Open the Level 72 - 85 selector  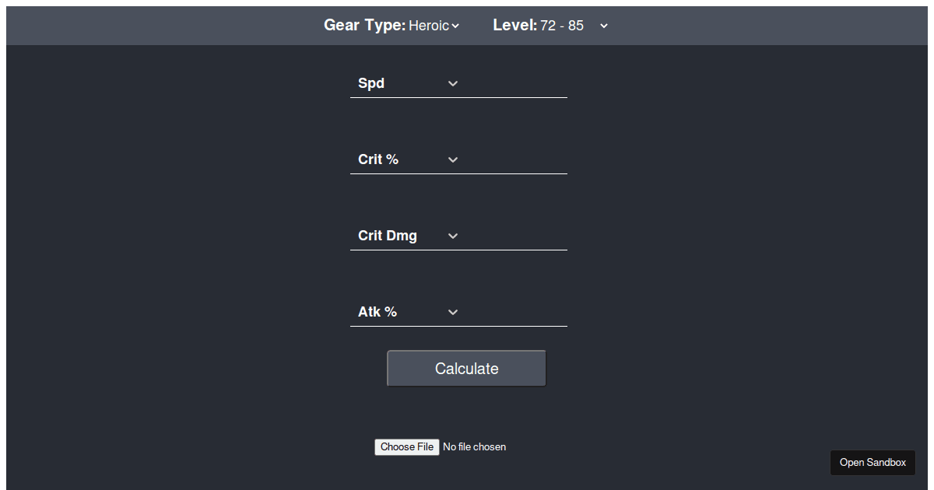click(560, 26)
